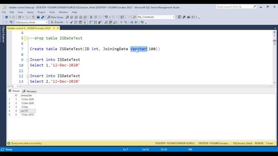Select Results to Grid icon
The width and height of the screenshot is (278, 156).
click(110, 22)
